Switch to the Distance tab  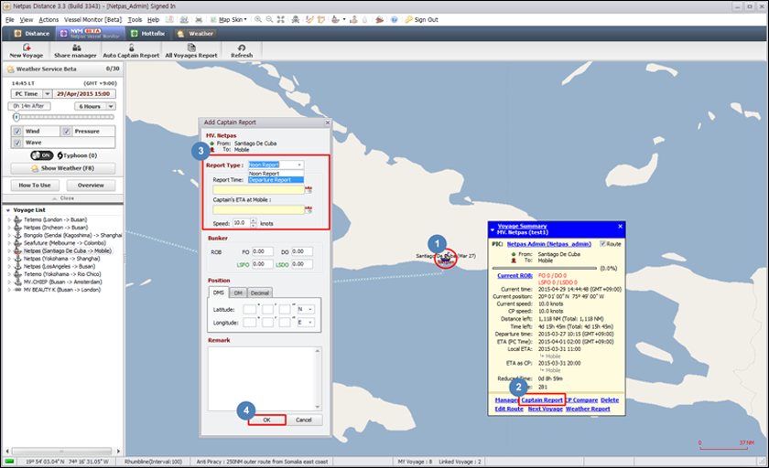[x=31, y=34]
